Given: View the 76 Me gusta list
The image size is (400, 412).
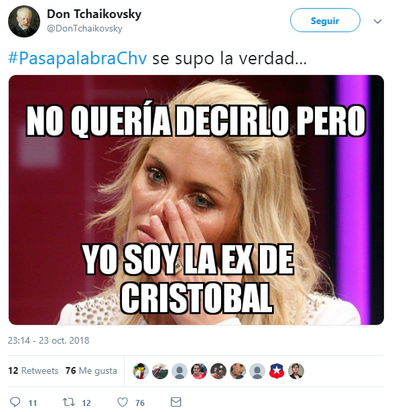Looking at the screenshot, I should pyautogui.click(x=91, y=370).
